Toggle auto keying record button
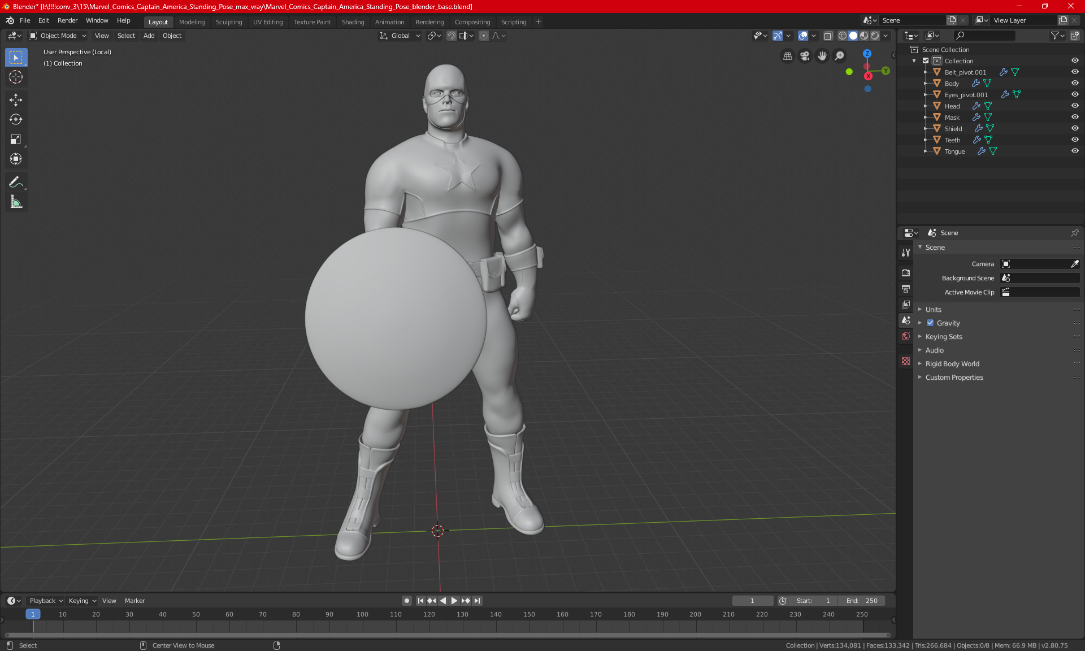The height and width of the screenshot is (651, 1085). click(406, 601)
